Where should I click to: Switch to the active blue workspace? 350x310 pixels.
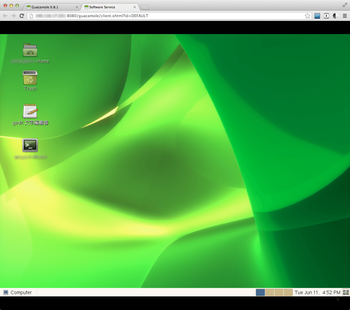(x=260, y=293)
